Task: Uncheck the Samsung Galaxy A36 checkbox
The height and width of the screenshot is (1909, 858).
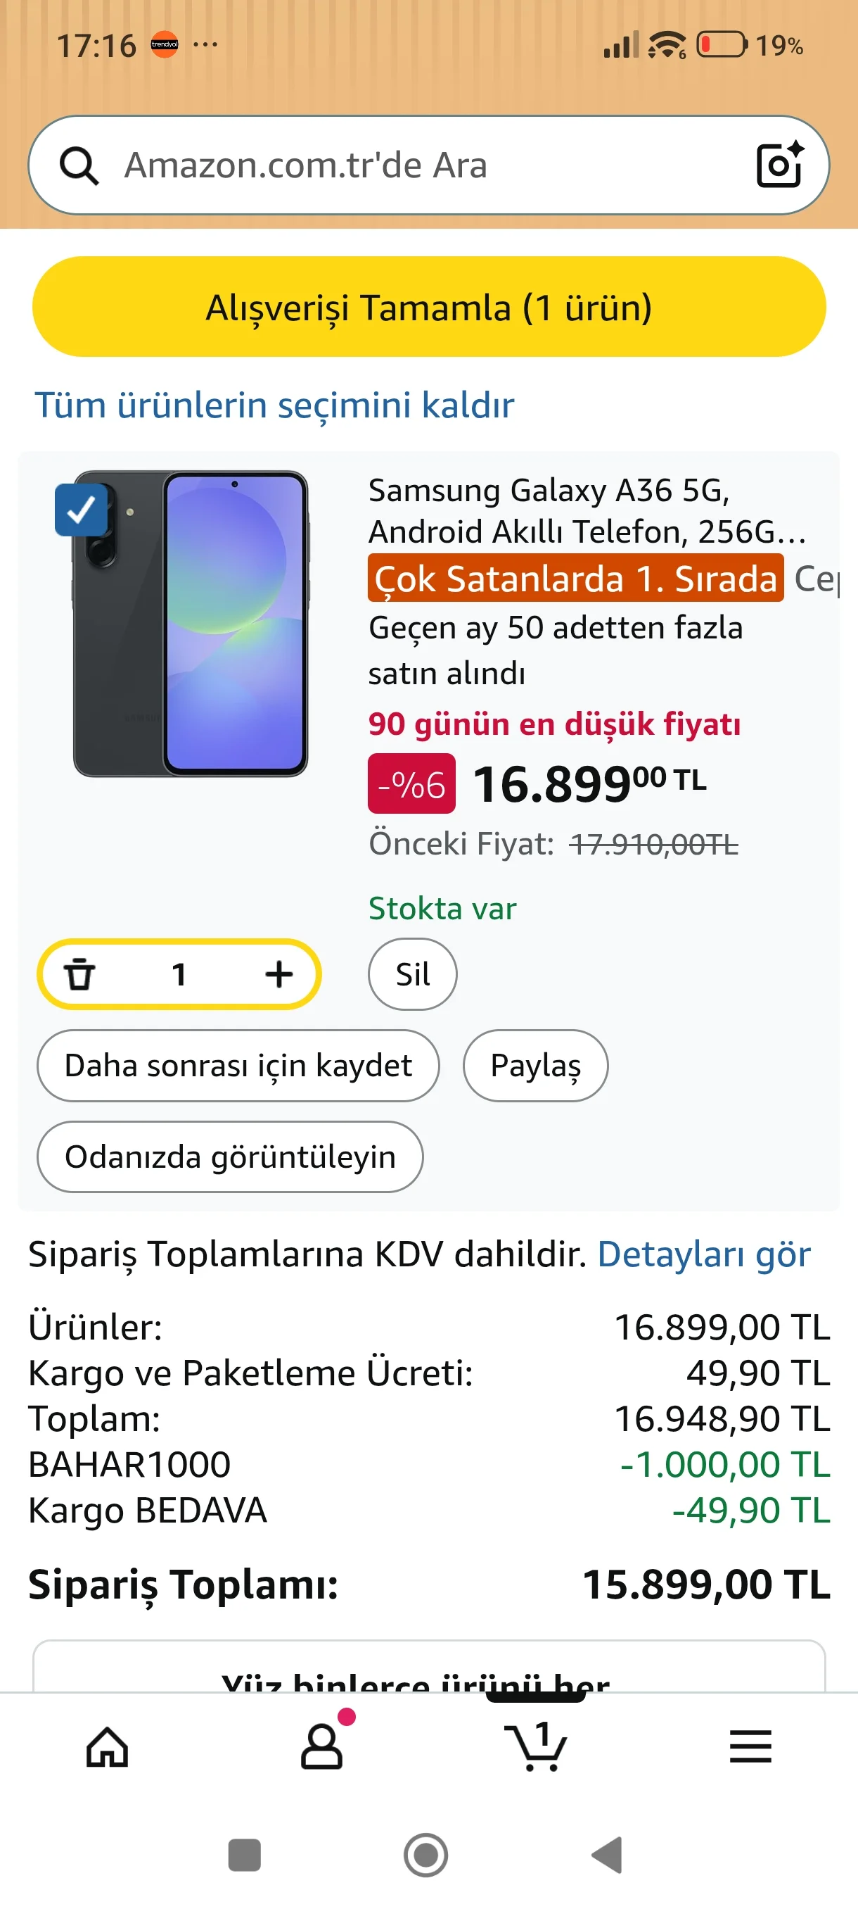Action: [81, 510]
